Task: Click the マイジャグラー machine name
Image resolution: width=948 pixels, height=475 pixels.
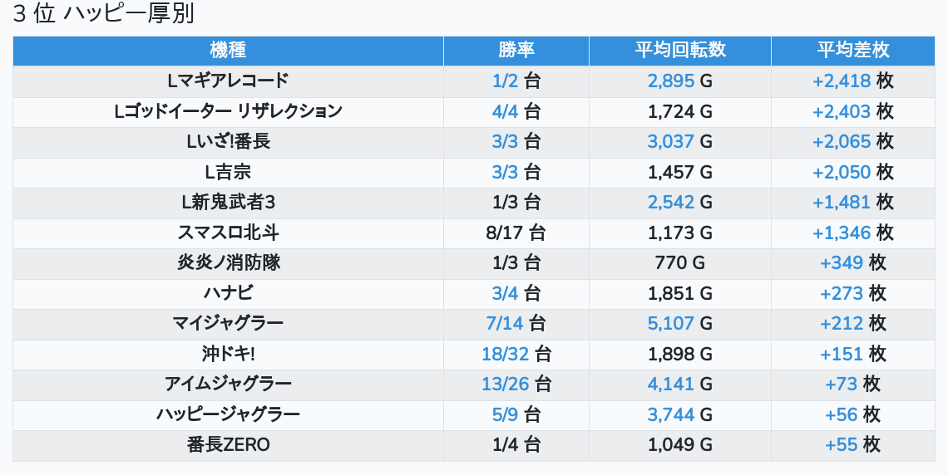Action: click(228, 324)
